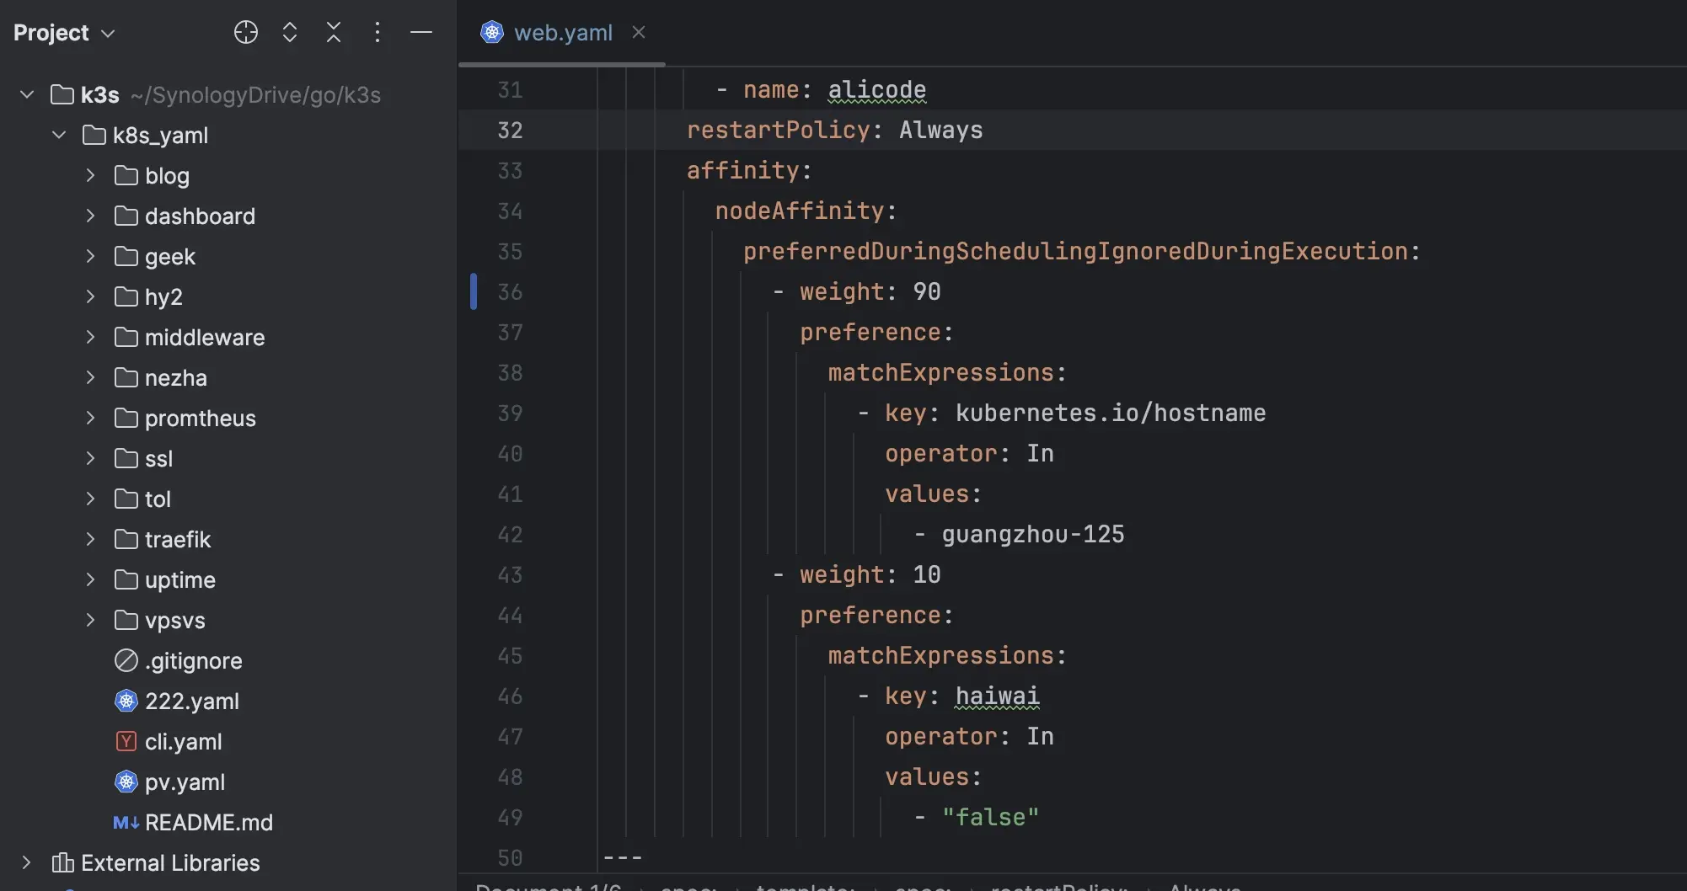Collapse the k8s_yaml folder
The height and width of the screenshot is (891, 1687).
click(59, 135)
